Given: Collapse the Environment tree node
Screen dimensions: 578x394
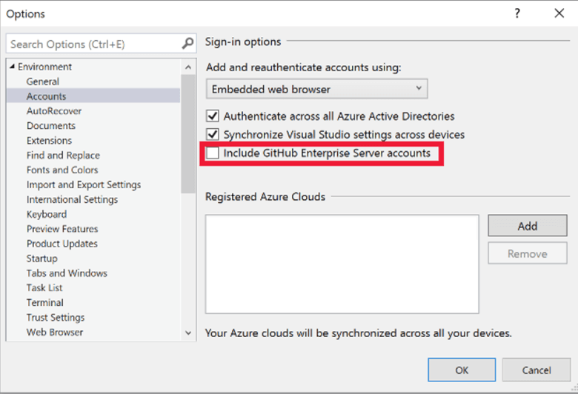Looking at the screenshot, I should [x=13, y=67].
